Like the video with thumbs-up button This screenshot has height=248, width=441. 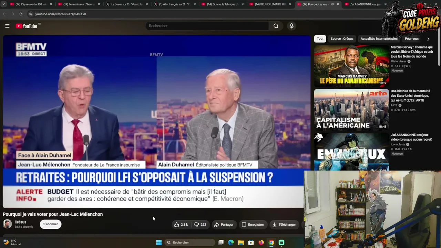click(x=181, y=225)
